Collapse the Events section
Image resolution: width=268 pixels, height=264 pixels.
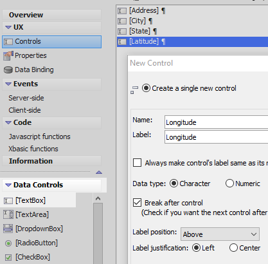pos(8,84)
